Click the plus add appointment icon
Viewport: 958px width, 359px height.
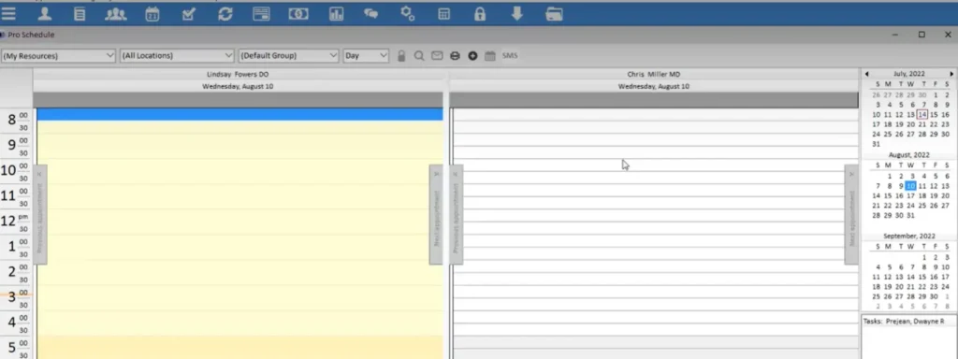472,55
